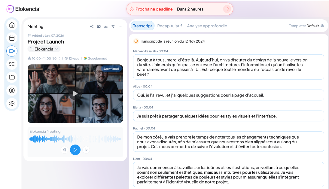
Task: Switch to the Transcript tab
Action: click(142, 26)
